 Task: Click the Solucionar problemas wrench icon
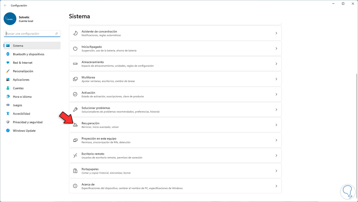click(x=75, y=110)
